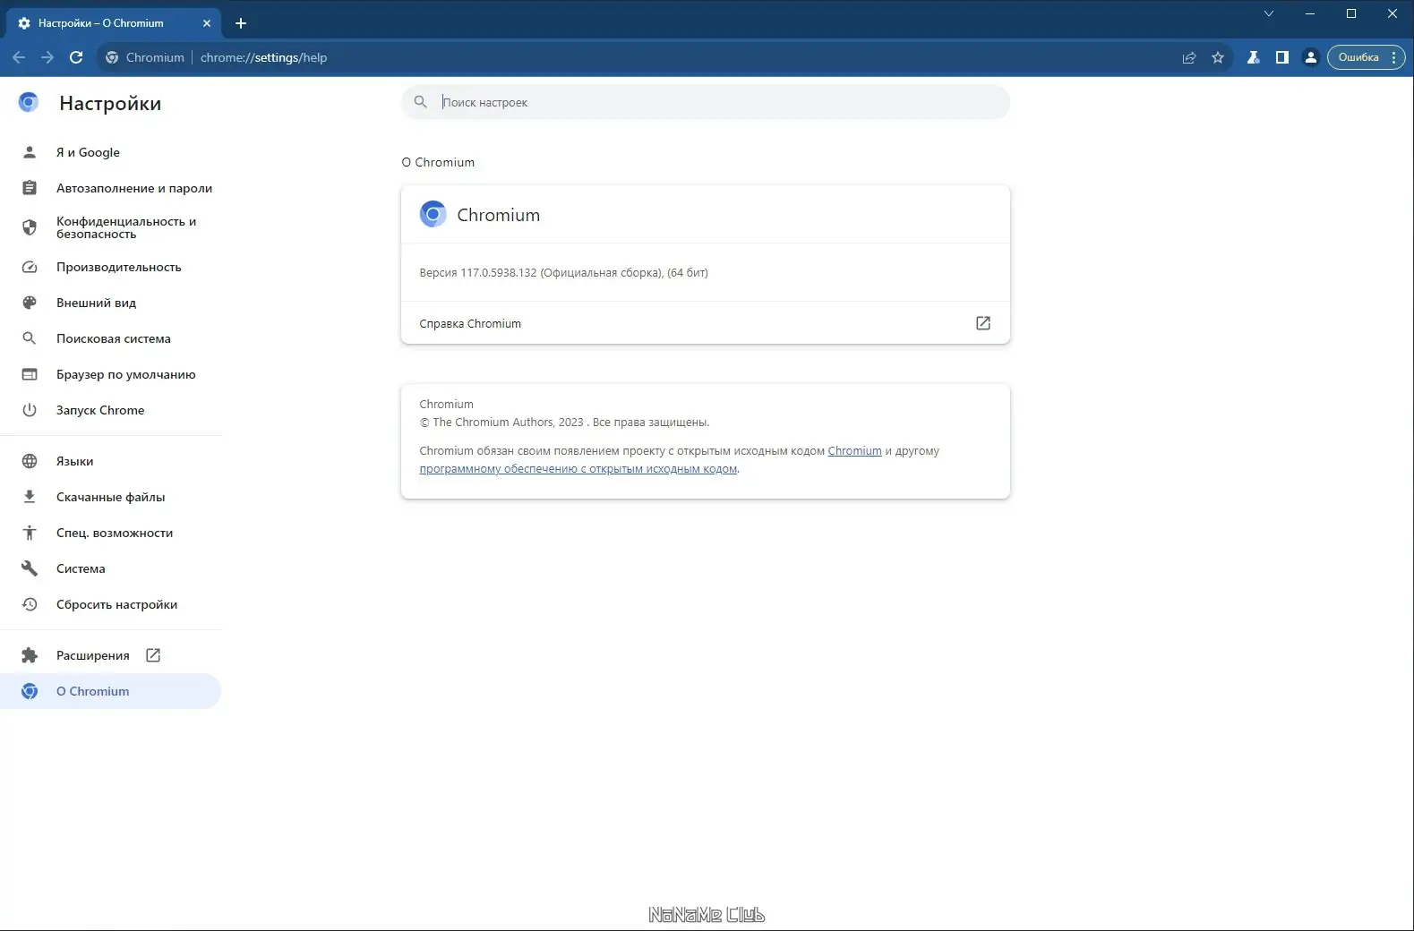Viewport: 1414px width, 931px height.
Task: Maximize the Chromium window
Action: (x=1351, y=13)
